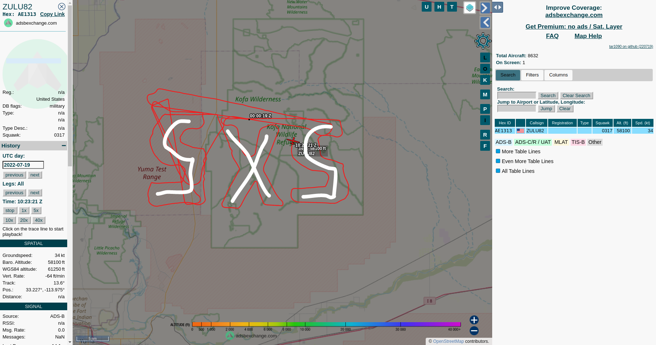
Task: Open the map settings gear icon
Action: click(483, 41)
